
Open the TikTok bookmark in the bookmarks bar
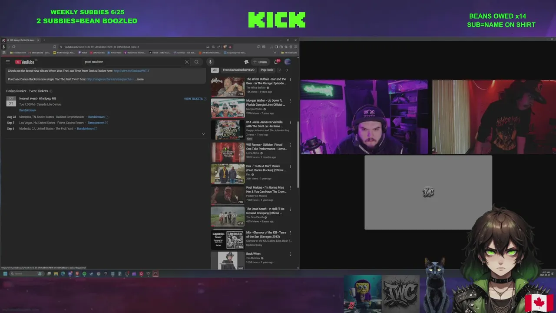pyautogui.click(x=159, y=53)
